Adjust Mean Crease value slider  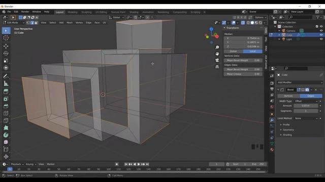click(243, 74)
